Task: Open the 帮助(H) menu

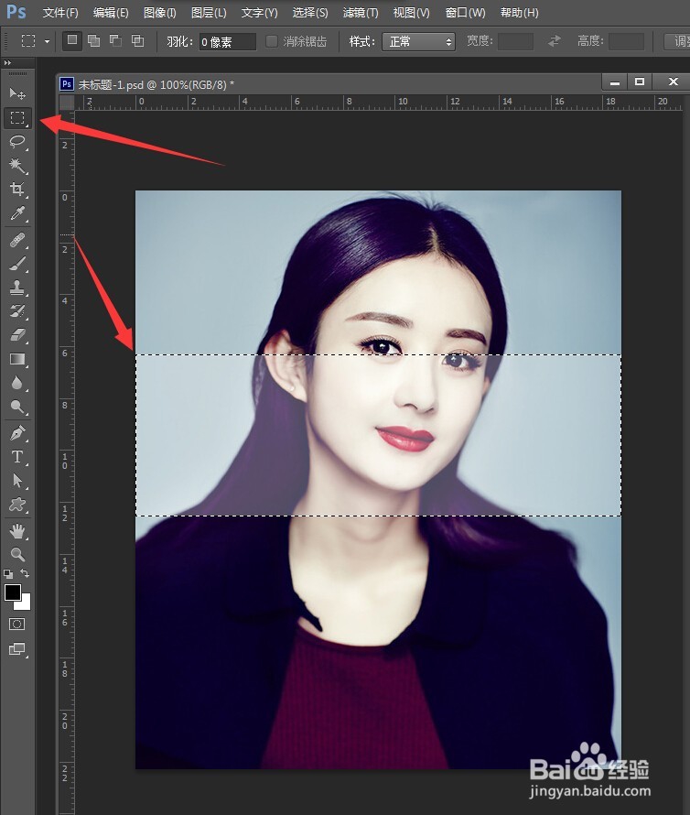Action: coord(519,13)
